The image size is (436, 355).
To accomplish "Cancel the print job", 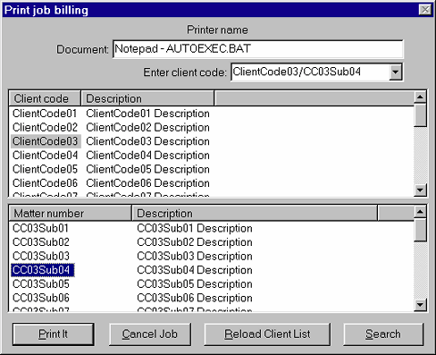I will pos(150,334).
